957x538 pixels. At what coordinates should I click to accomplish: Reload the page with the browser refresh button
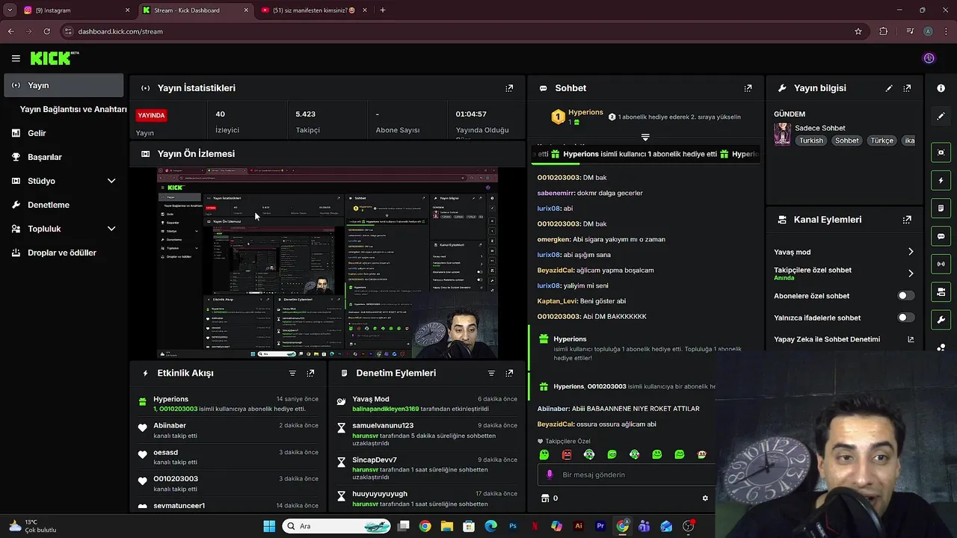point(47,31)
